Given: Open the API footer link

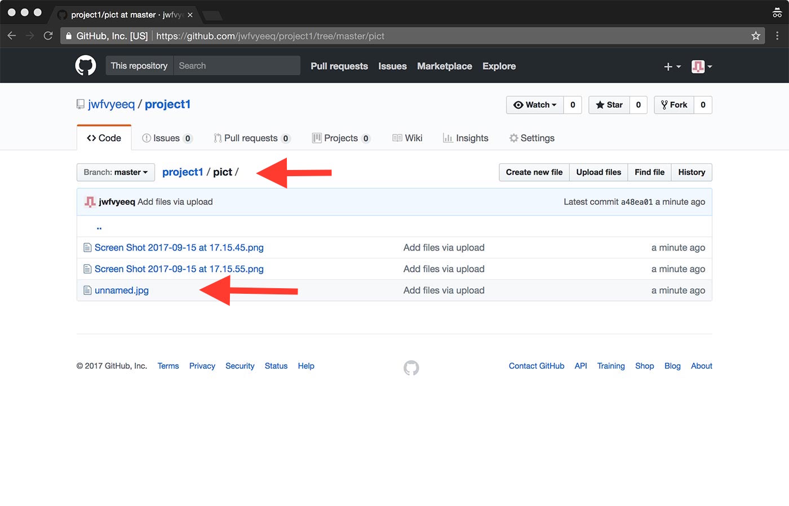Looking at the screenshot, I should click(580, 366).
